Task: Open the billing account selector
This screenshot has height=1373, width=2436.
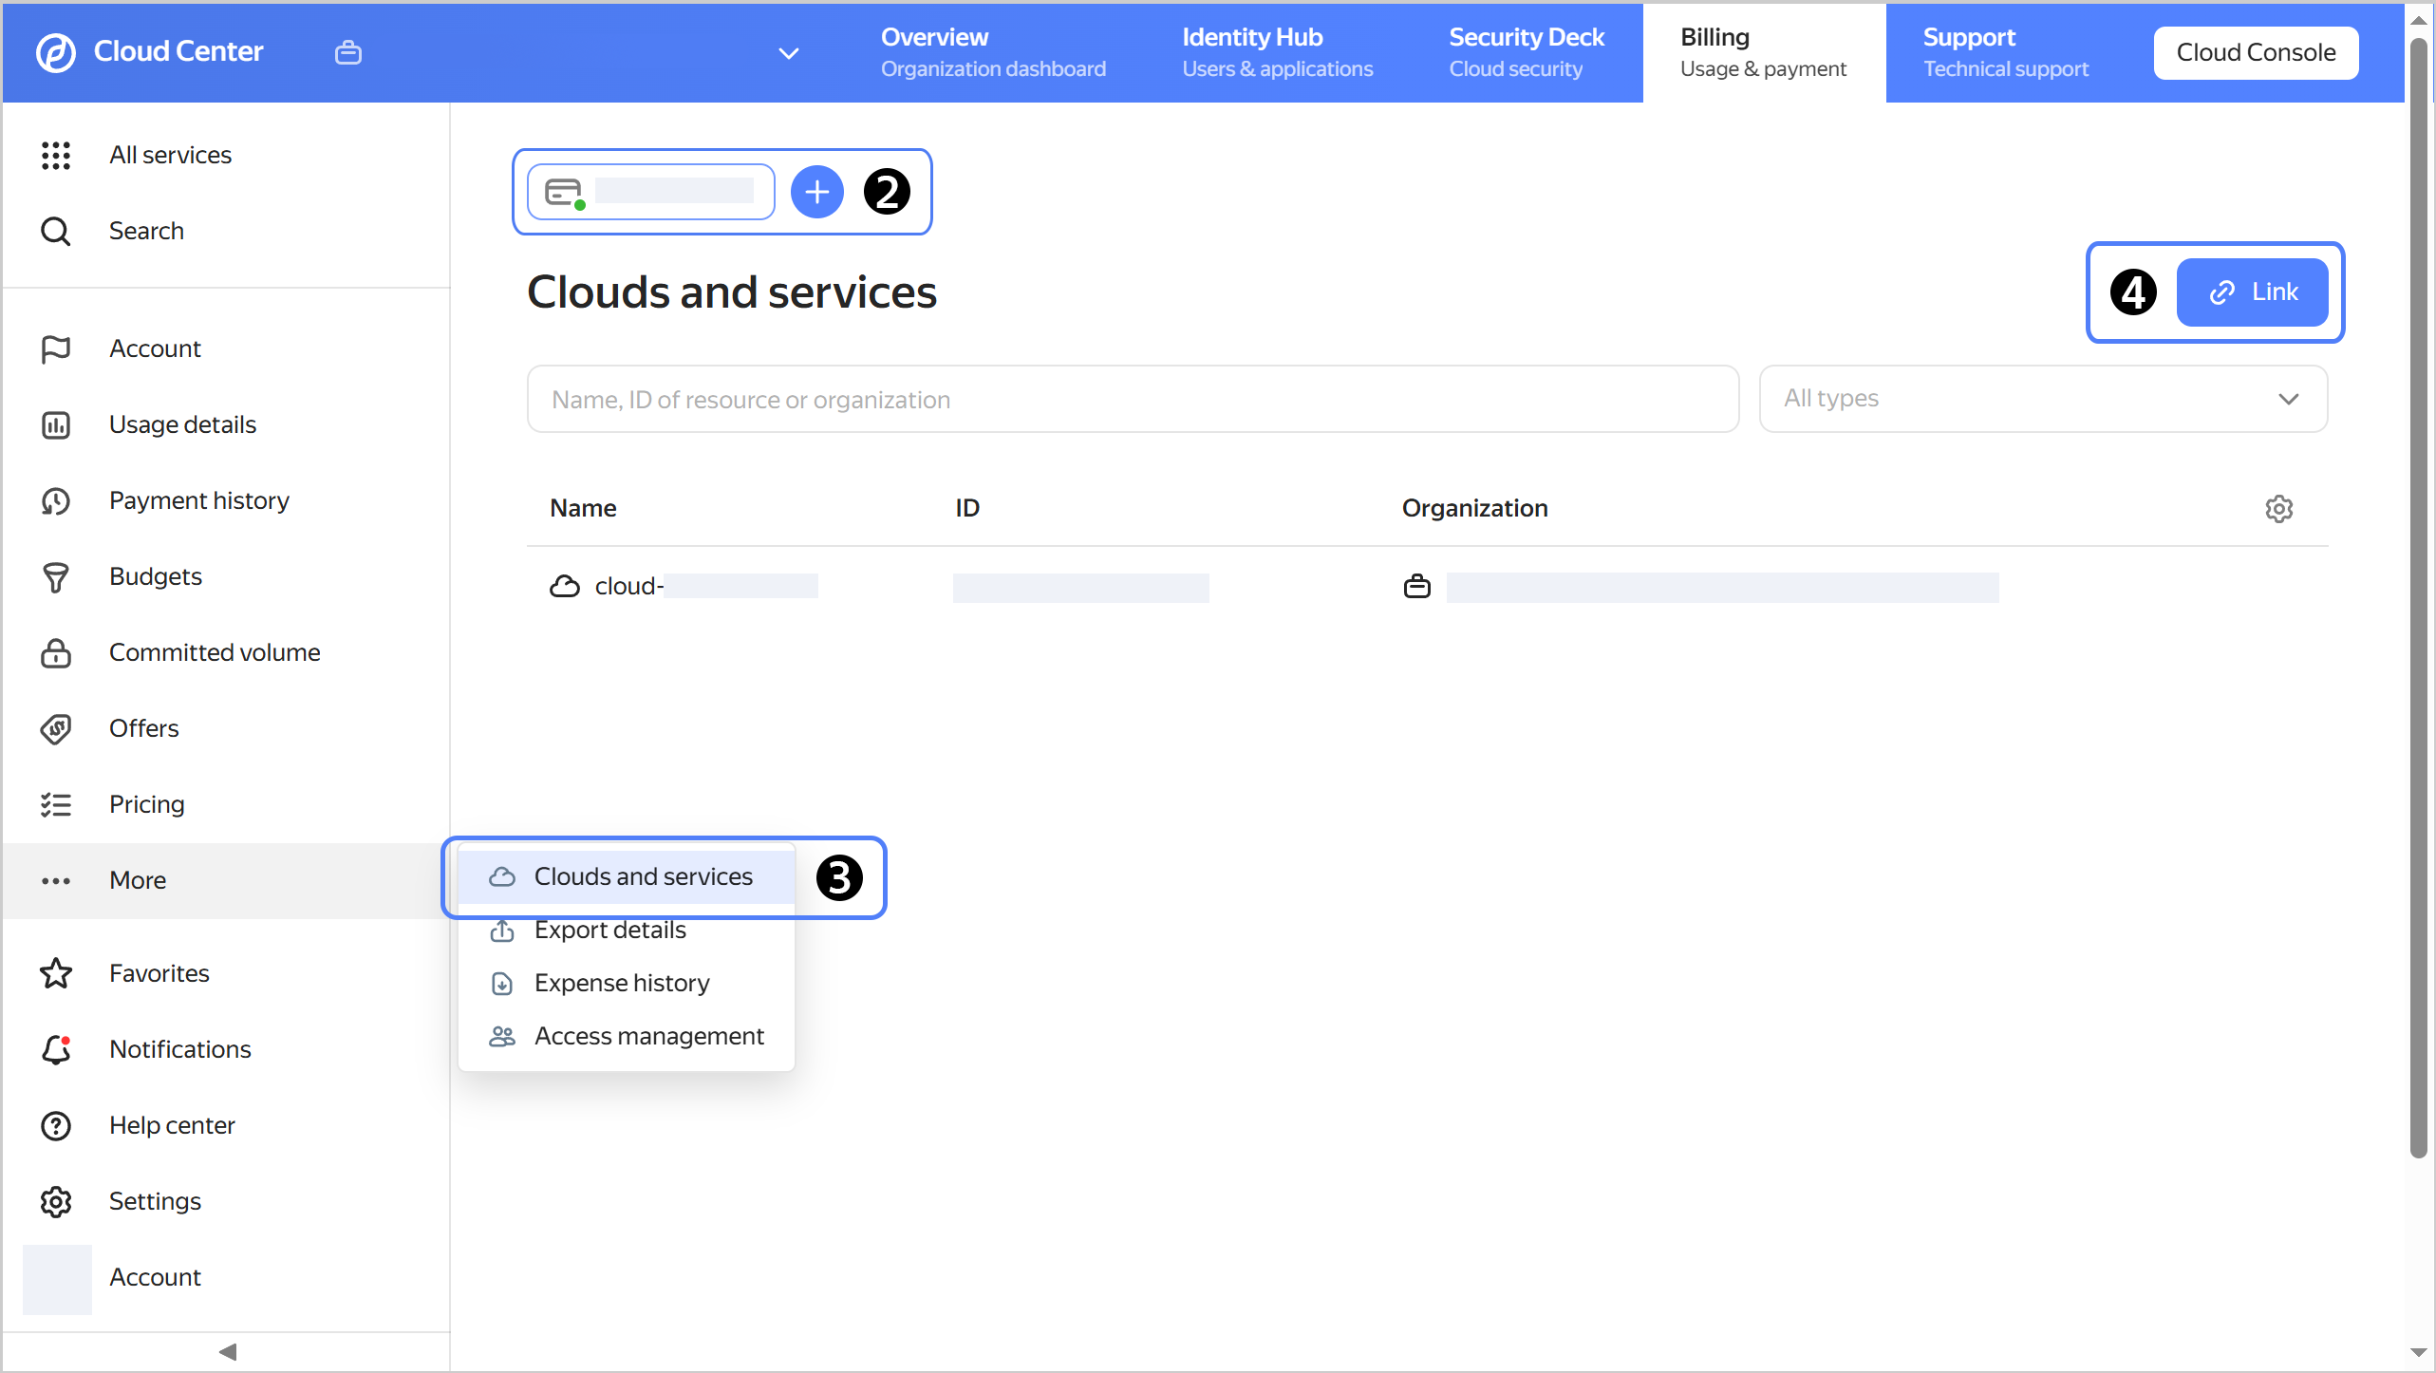Action: (651, 193)
